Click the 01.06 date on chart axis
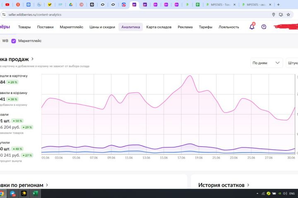 point(46,158)
